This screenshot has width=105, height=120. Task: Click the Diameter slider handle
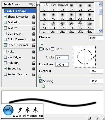[x=42, y=43]
